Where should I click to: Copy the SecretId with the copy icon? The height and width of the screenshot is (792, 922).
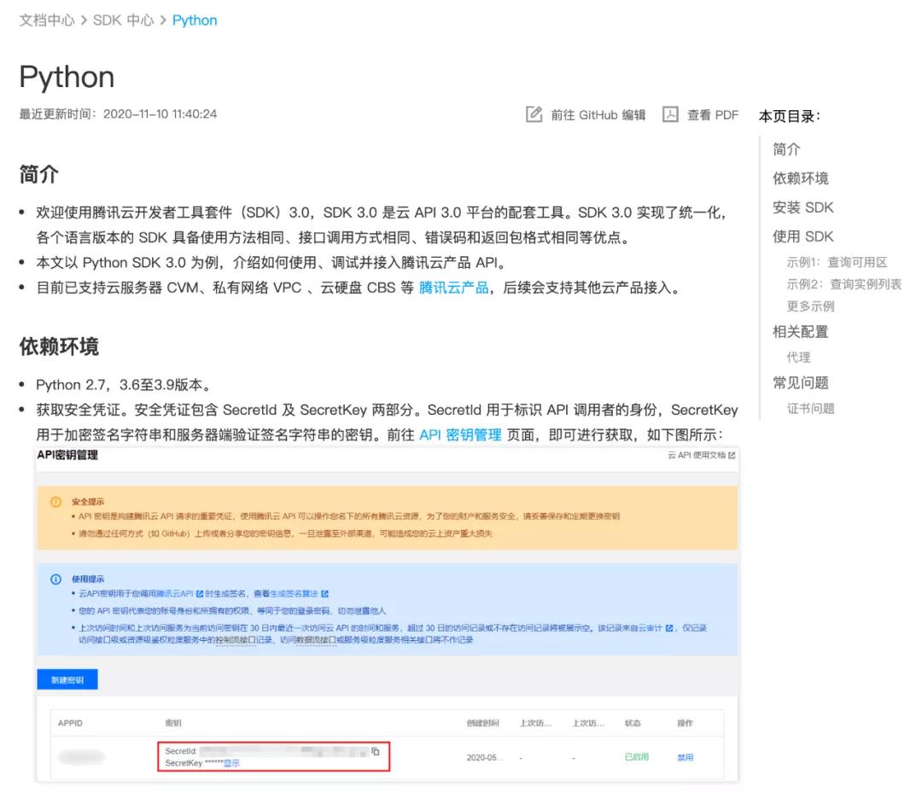coord(375,751)
